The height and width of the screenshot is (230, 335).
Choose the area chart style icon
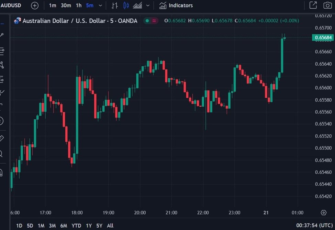pos(137,6)
